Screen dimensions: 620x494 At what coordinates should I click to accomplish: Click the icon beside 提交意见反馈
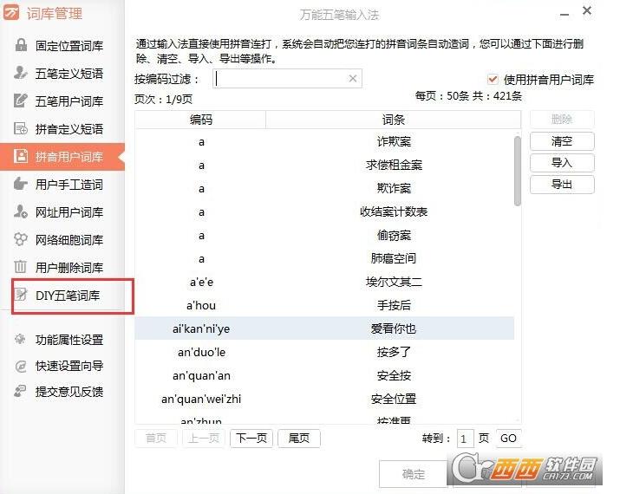click(x=20, y=391)
